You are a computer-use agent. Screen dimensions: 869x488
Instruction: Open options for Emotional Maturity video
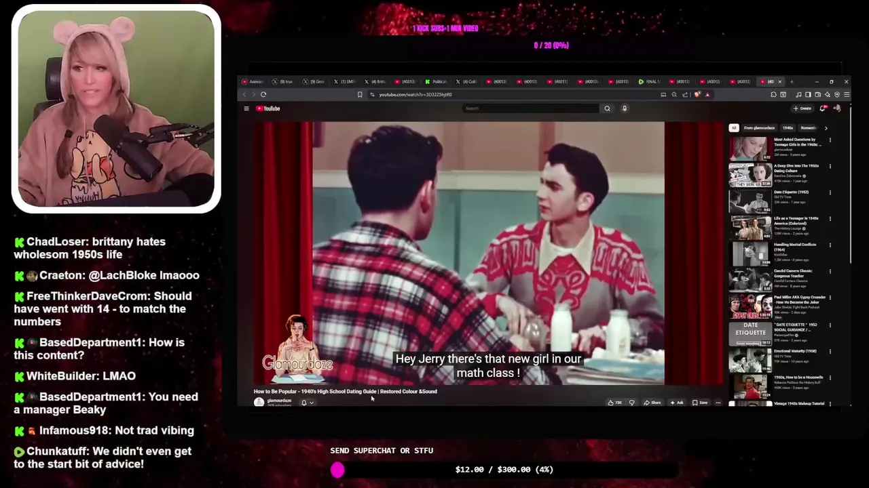tap(830, 352)
